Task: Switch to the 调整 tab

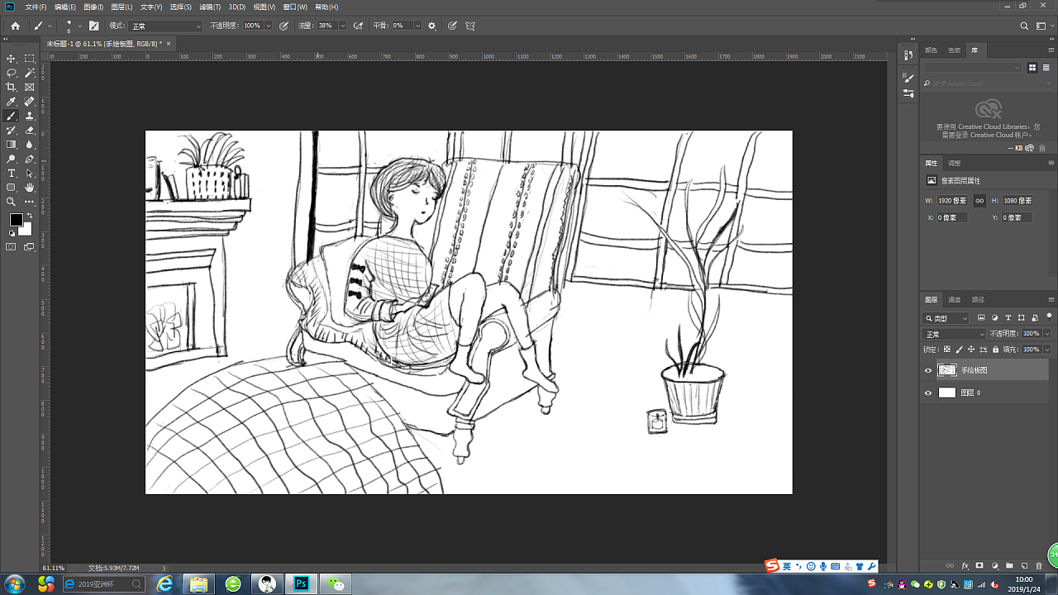Action: [955, 163]
